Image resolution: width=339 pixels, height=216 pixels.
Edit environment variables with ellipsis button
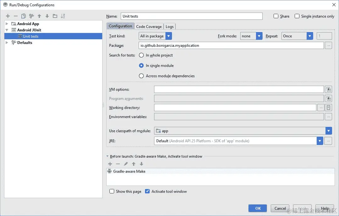coord(328,117)
